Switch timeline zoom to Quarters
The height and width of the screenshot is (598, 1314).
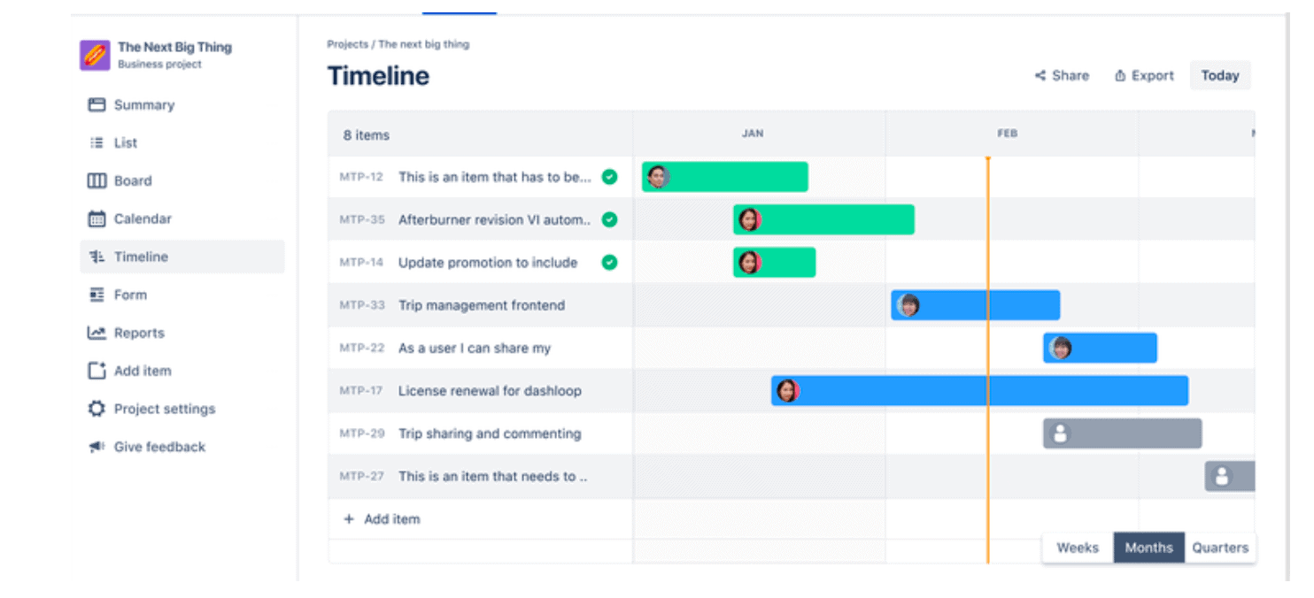1220,548
